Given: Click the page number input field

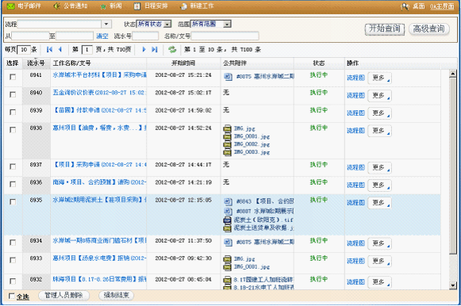Looking at the screenshot, I should 87,50.
